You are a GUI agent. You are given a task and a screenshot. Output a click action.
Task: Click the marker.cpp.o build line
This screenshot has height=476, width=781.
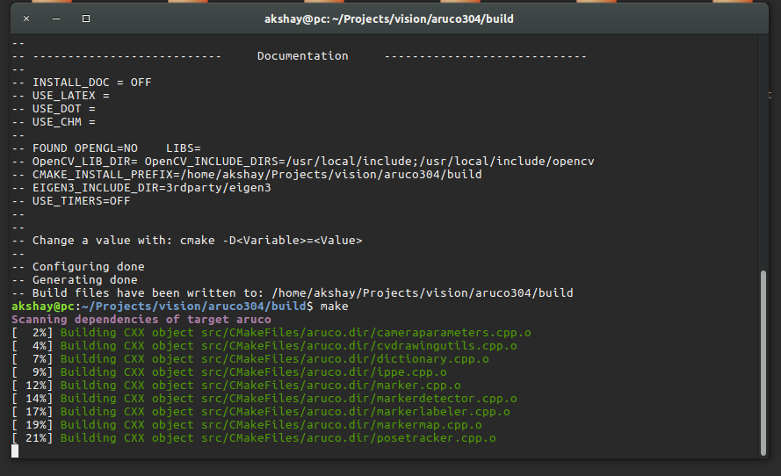[x=236, y=386]
